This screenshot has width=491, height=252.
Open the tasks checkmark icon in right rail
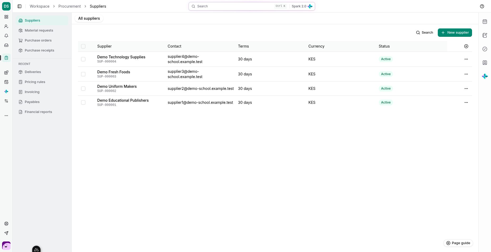[485, 49]
